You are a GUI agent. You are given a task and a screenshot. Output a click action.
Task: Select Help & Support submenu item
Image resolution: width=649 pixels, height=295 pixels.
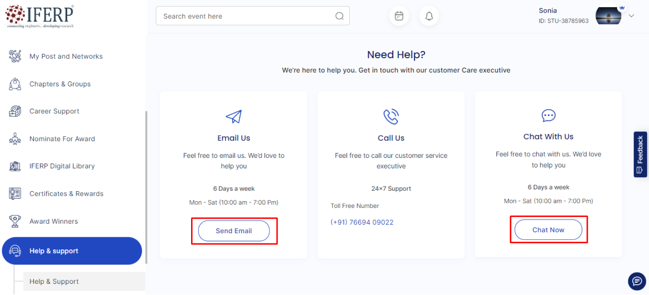tap(54, 281)
